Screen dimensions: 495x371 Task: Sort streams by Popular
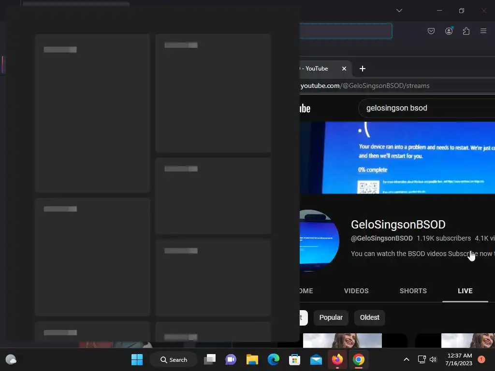(x=331, y=317)
